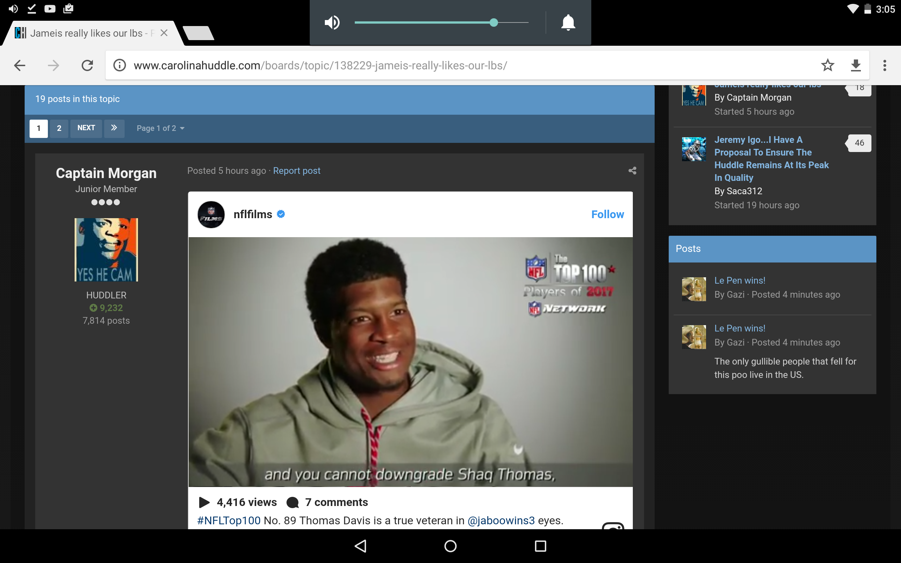The image size is (901, 563).
Task: Go back to previous page
Action: point(20,65)
